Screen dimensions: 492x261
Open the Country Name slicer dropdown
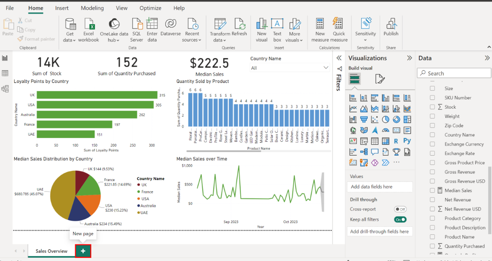pos(325,68)
